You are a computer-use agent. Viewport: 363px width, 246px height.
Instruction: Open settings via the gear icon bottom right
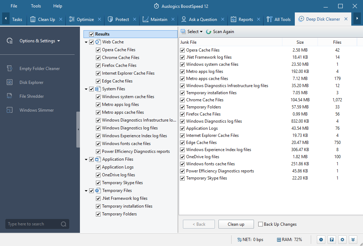[342, 240]
